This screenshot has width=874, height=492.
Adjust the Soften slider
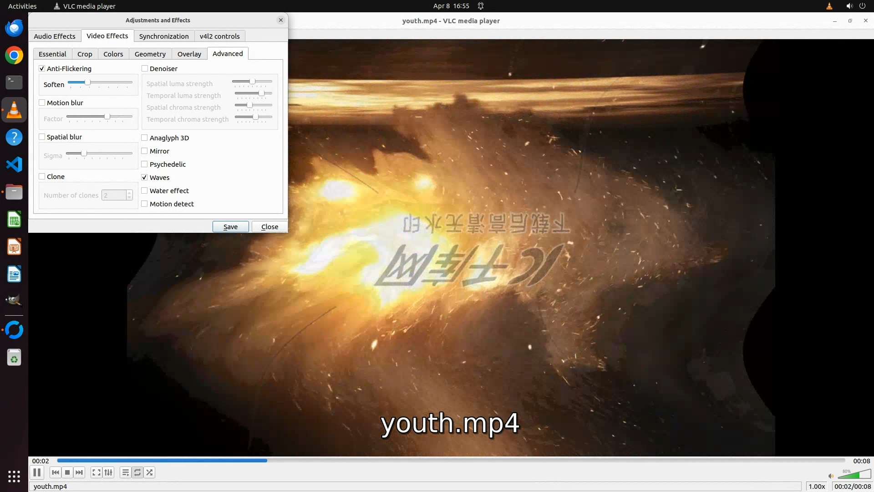point(87,83)
